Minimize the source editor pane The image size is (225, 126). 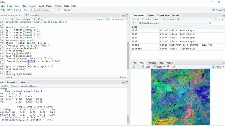tap(123, 15)
